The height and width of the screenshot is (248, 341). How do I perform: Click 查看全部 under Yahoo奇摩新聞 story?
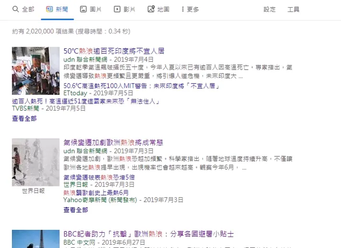pyautogui.click(x=76, y=210)
